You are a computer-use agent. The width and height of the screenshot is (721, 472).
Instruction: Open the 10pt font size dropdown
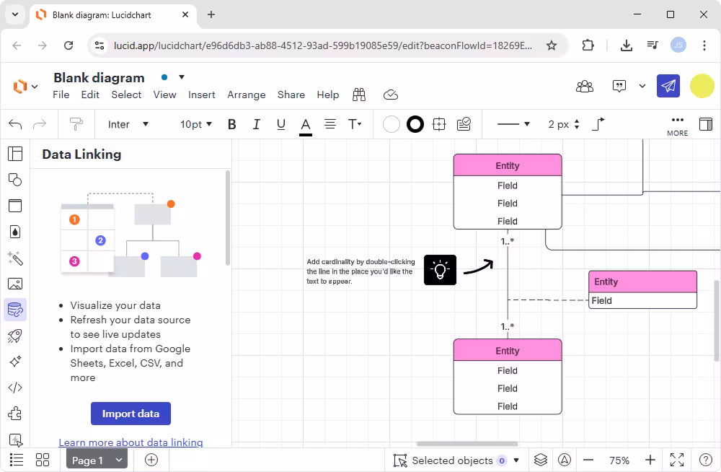(x=196, y=124)
